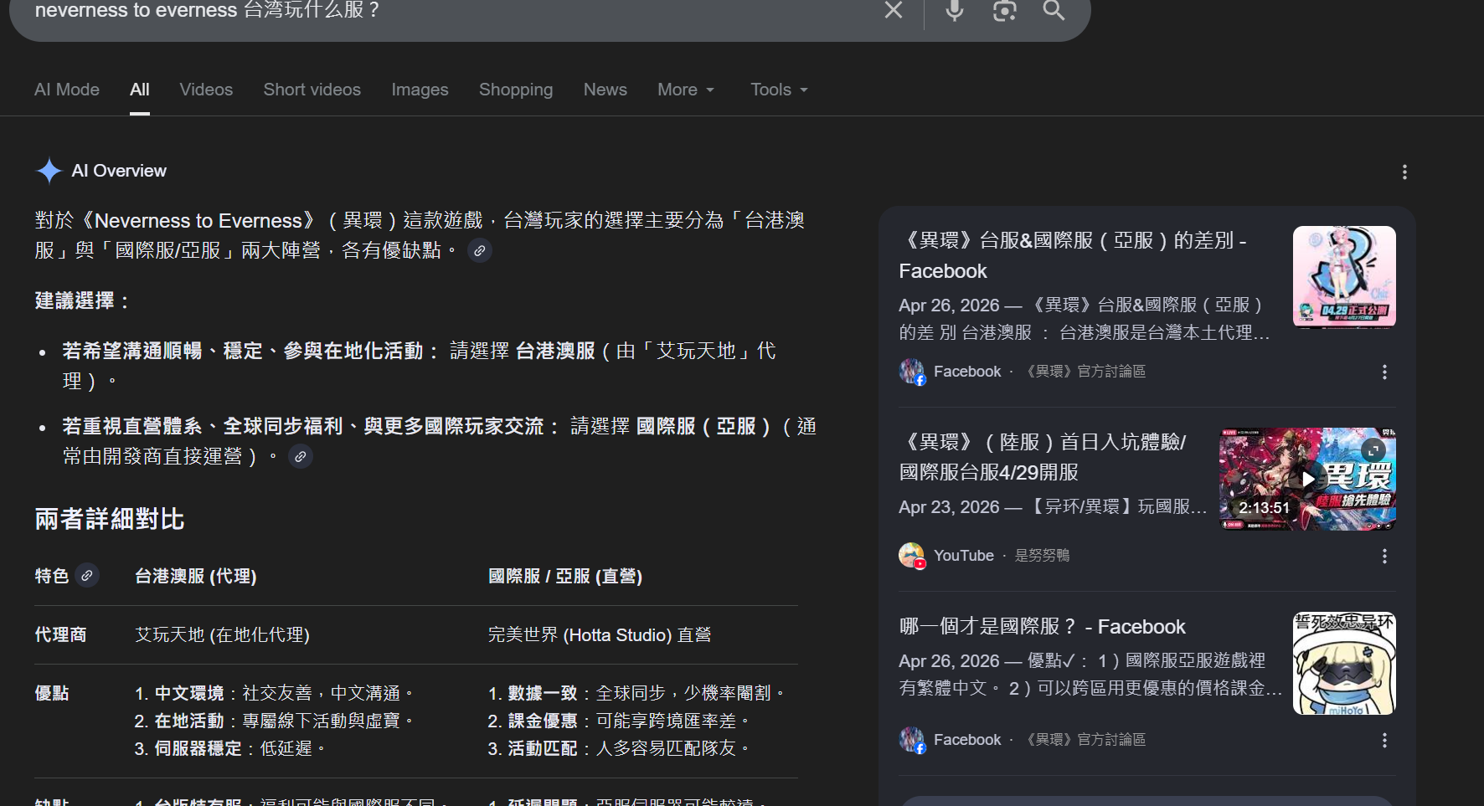Click the AI Overview sparkle icon
The height and width of the screenshot is (806, 1484).
(49, 171)
